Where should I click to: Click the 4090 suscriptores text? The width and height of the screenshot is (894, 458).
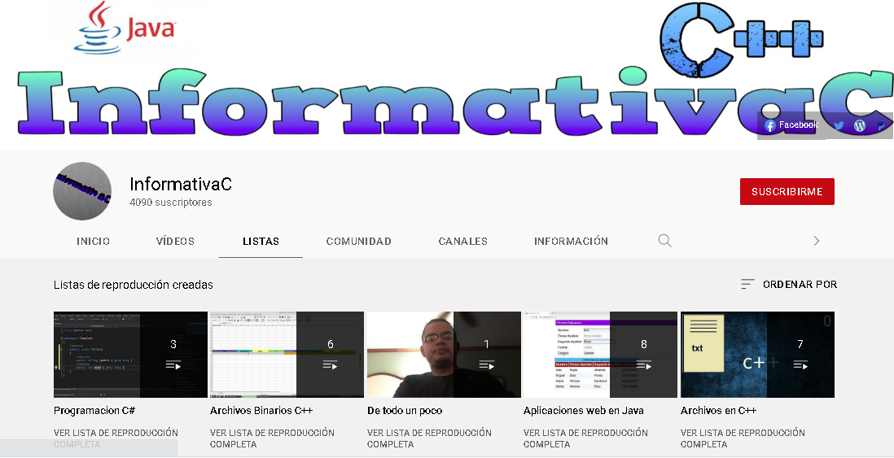pyautogui.click(x=170, y=203)
